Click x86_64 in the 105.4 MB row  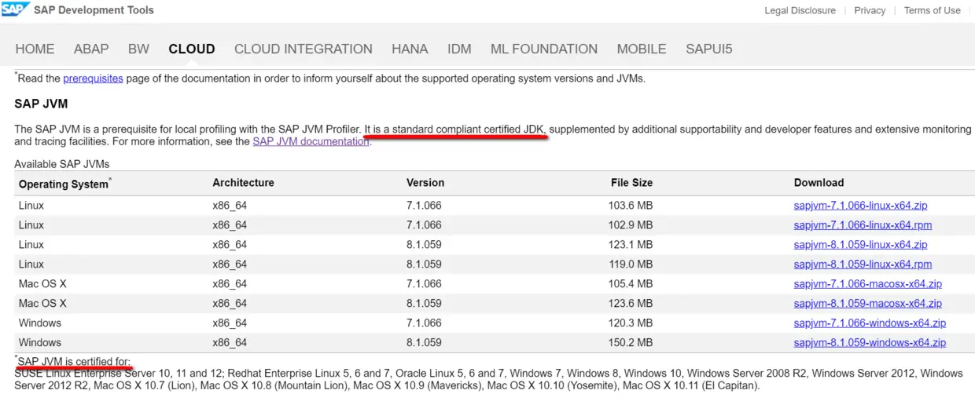click(x=230, y=284)
